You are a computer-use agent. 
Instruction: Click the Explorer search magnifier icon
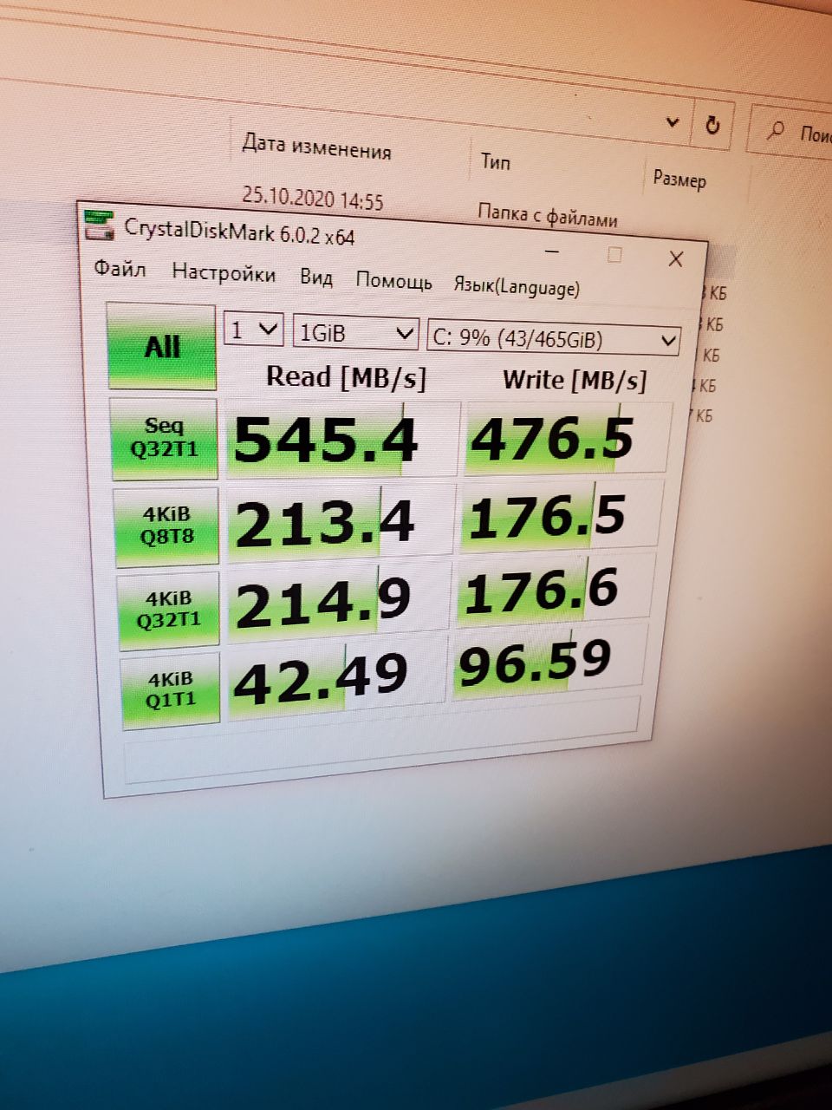(776, 132)
